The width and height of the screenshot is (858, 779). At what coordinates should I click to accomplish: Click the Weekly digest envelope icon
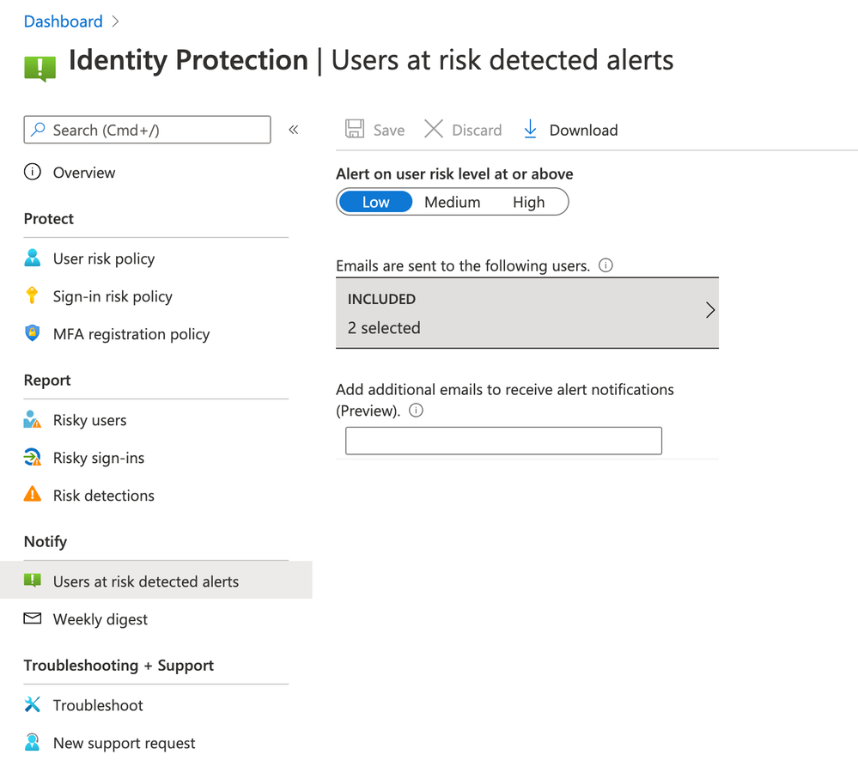coord(33,618)
